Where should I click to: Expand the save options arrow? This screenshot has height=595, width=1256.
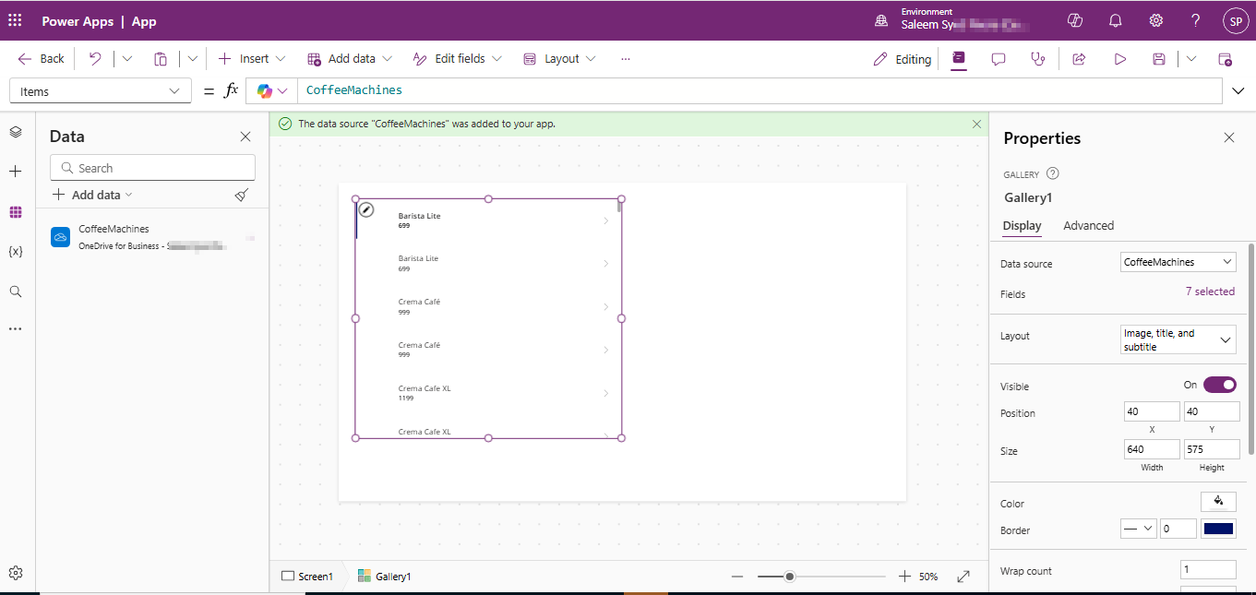[1191, 59]
